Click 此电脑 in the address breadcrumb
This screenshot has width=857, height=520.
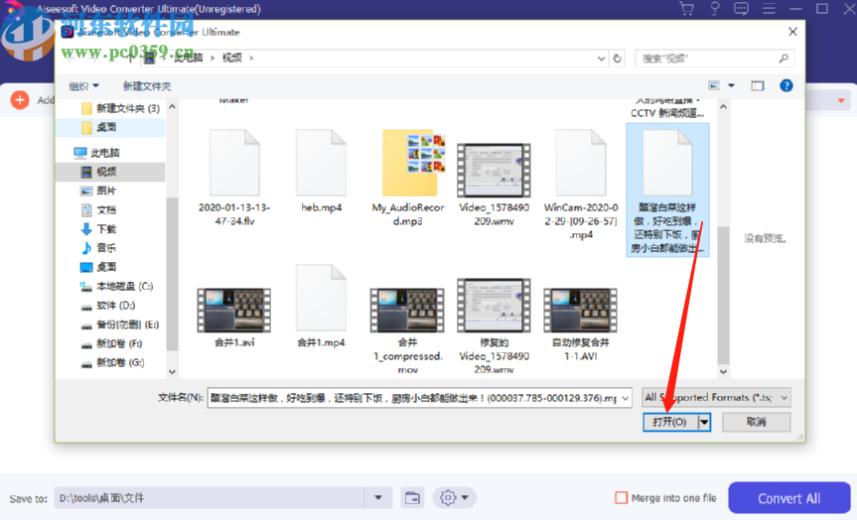188,58
